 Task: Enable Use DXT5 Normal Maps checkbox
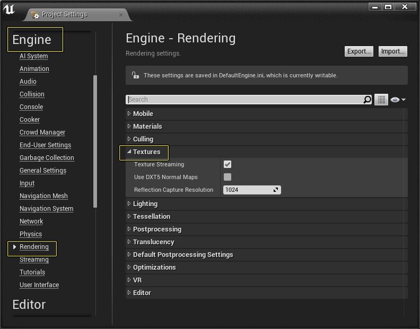click(x=227, y=177)
